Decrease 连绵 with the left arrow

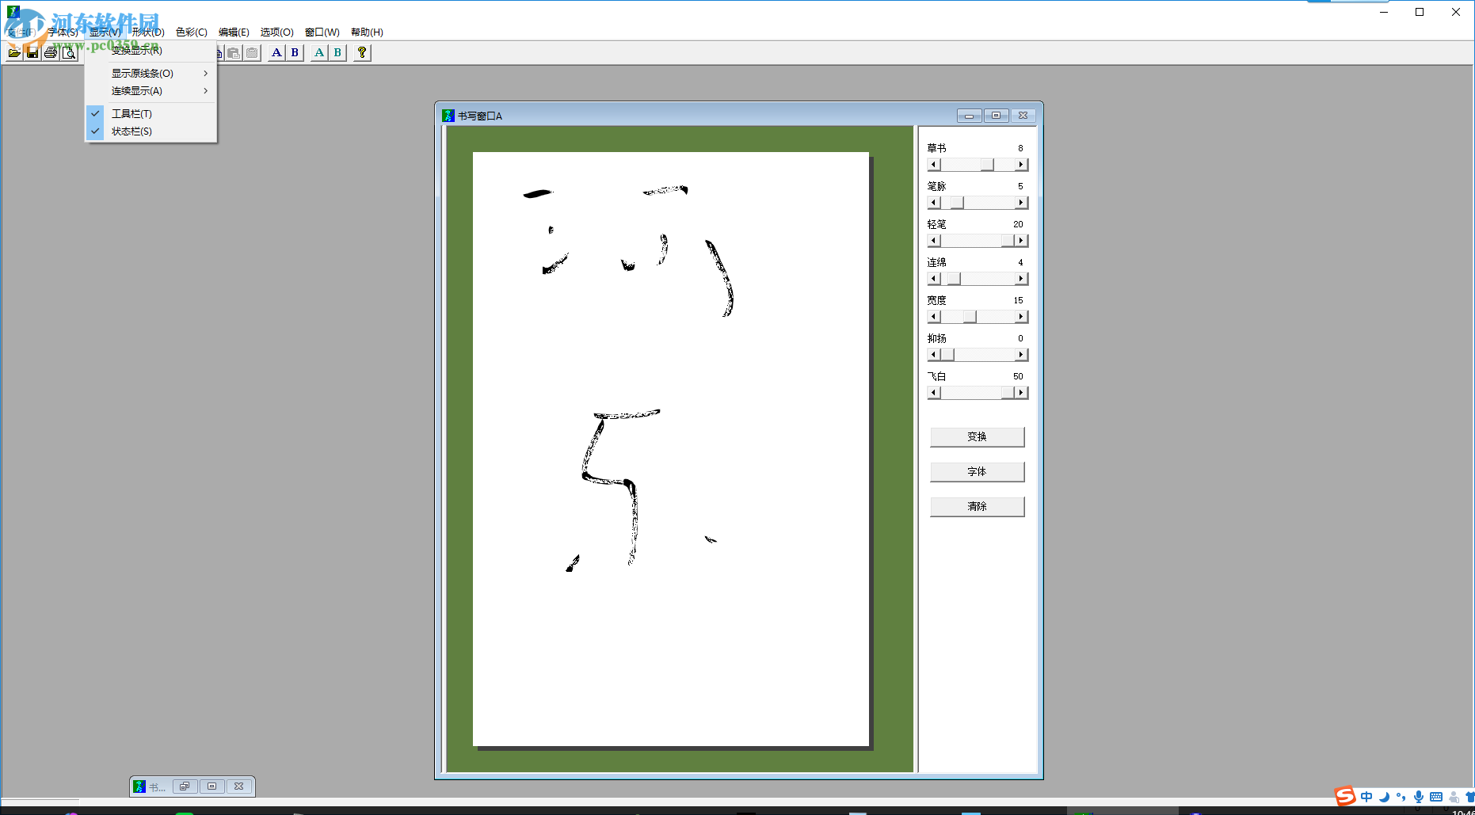click(934, 279)
